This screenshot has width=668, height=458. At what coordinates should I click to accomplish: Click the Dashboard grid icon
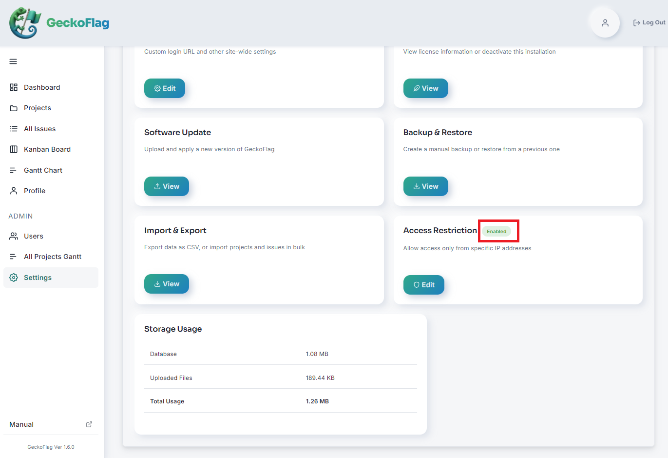(x=14, y=87)
